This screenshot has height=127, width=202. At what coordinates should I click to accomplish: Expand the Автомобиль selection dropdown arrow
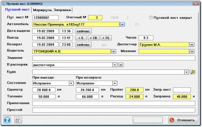[x=122, y=24]
